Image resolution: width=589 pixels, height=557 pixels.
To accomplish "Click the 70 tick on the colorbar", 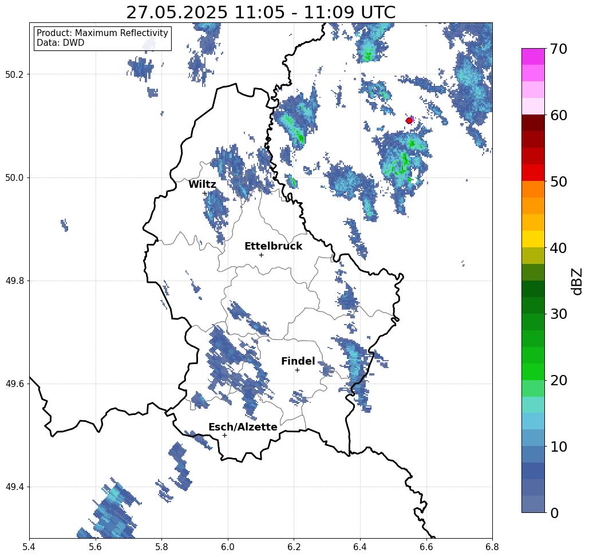I will 558,49.
